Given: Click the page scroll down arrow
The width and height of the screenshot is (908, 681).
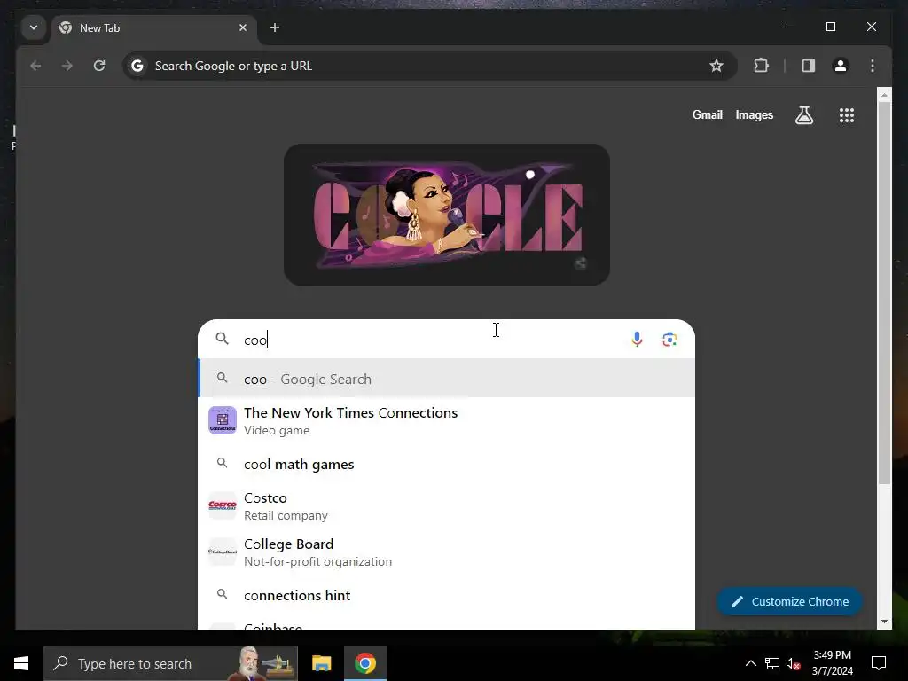Looking at the screenshot, I should click(x=884, y=622).
